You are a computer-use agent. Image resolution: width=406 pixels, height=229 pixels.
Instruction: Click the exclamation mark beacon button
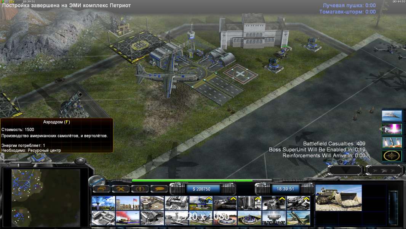pyautogui.click(x=139, y=189)
